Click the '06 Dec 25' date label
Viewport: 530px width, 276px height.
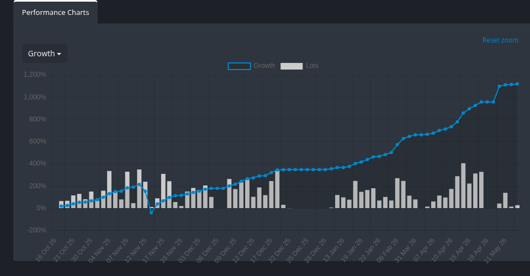pos(208,250)
